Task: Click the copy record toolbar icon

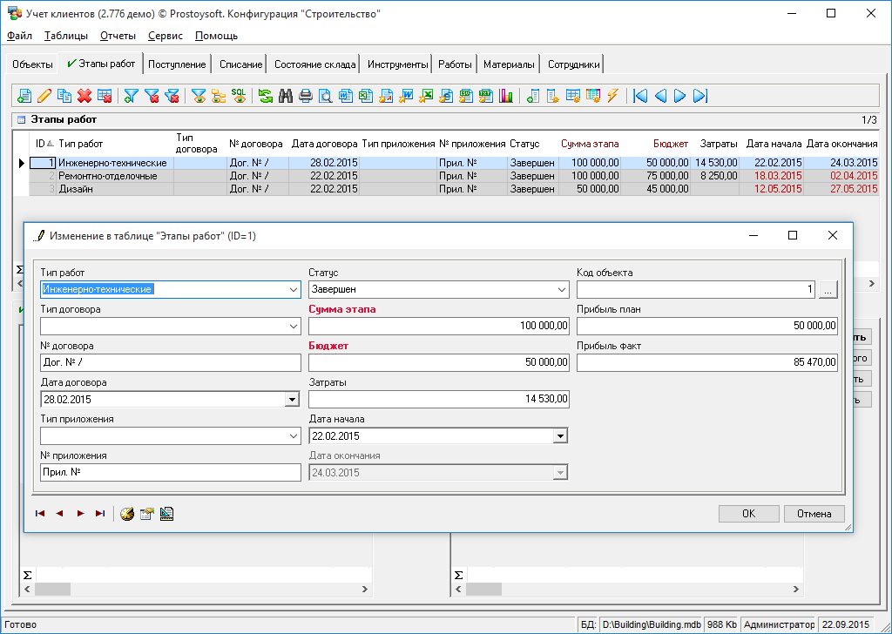Action: pyautogui.click(x=64, y=96)
